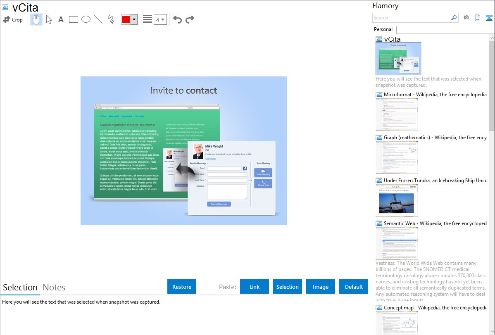This screenshot has width=495, height=335.
Task: Open the Under Frozen Tundra snapshot thumbnail
Action: (x=397, y=200)
